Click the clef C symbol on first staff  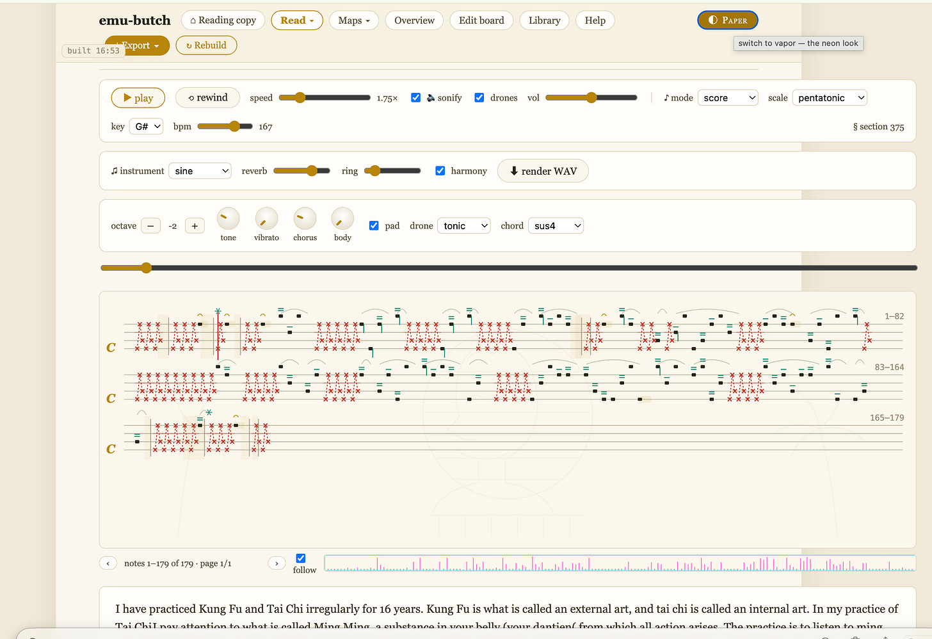tap(111, 348)
